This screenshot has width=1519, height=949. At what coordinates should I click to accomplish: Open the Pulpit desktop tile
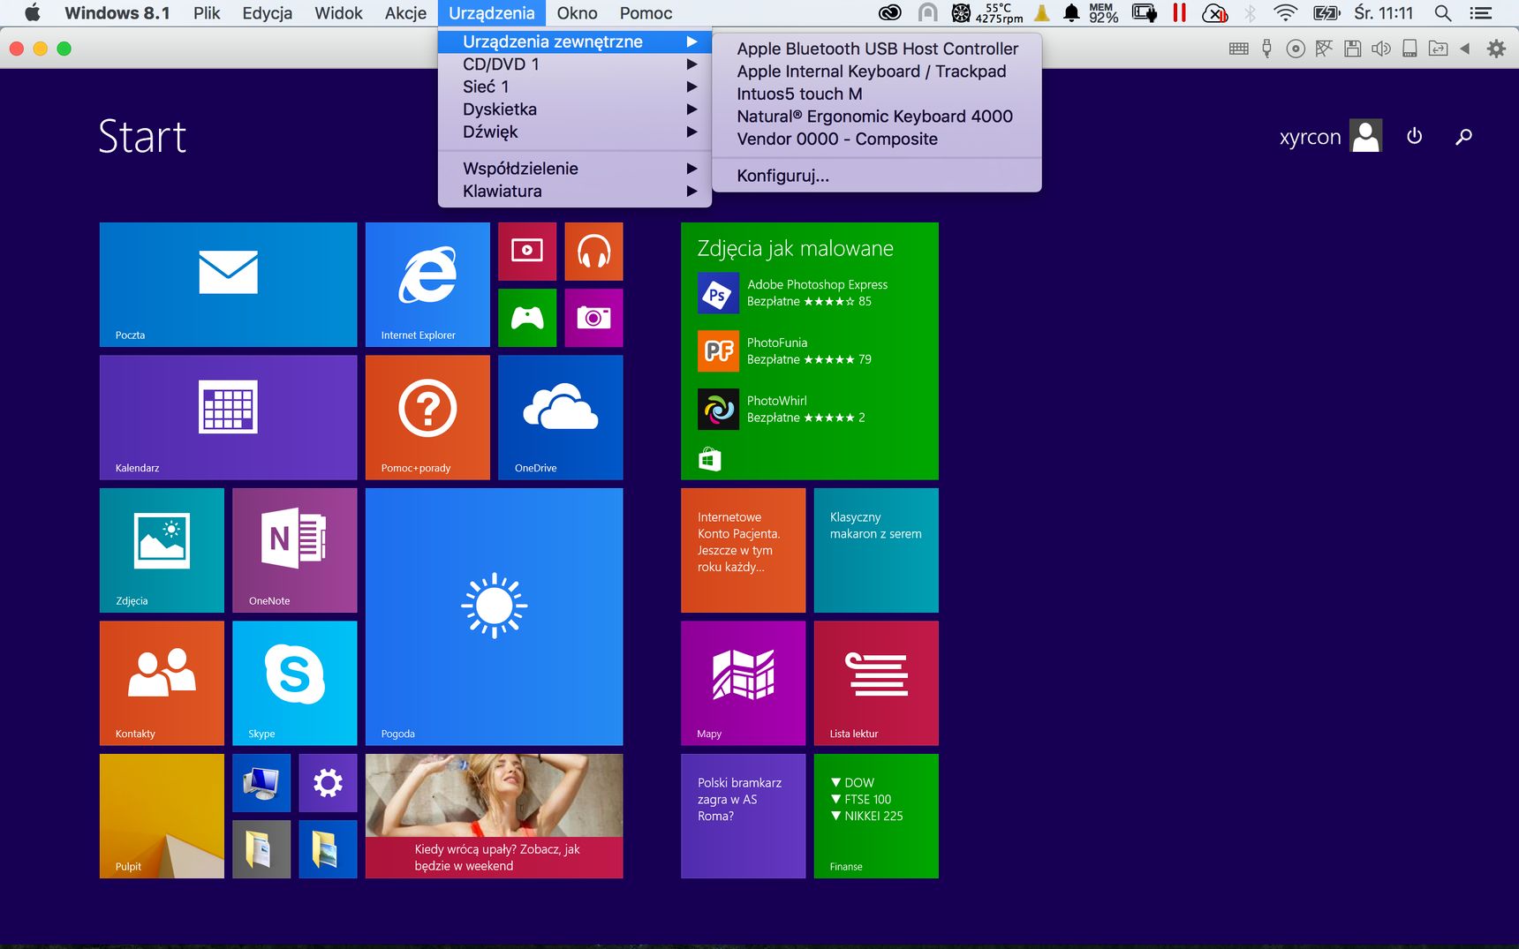(162, 816)
